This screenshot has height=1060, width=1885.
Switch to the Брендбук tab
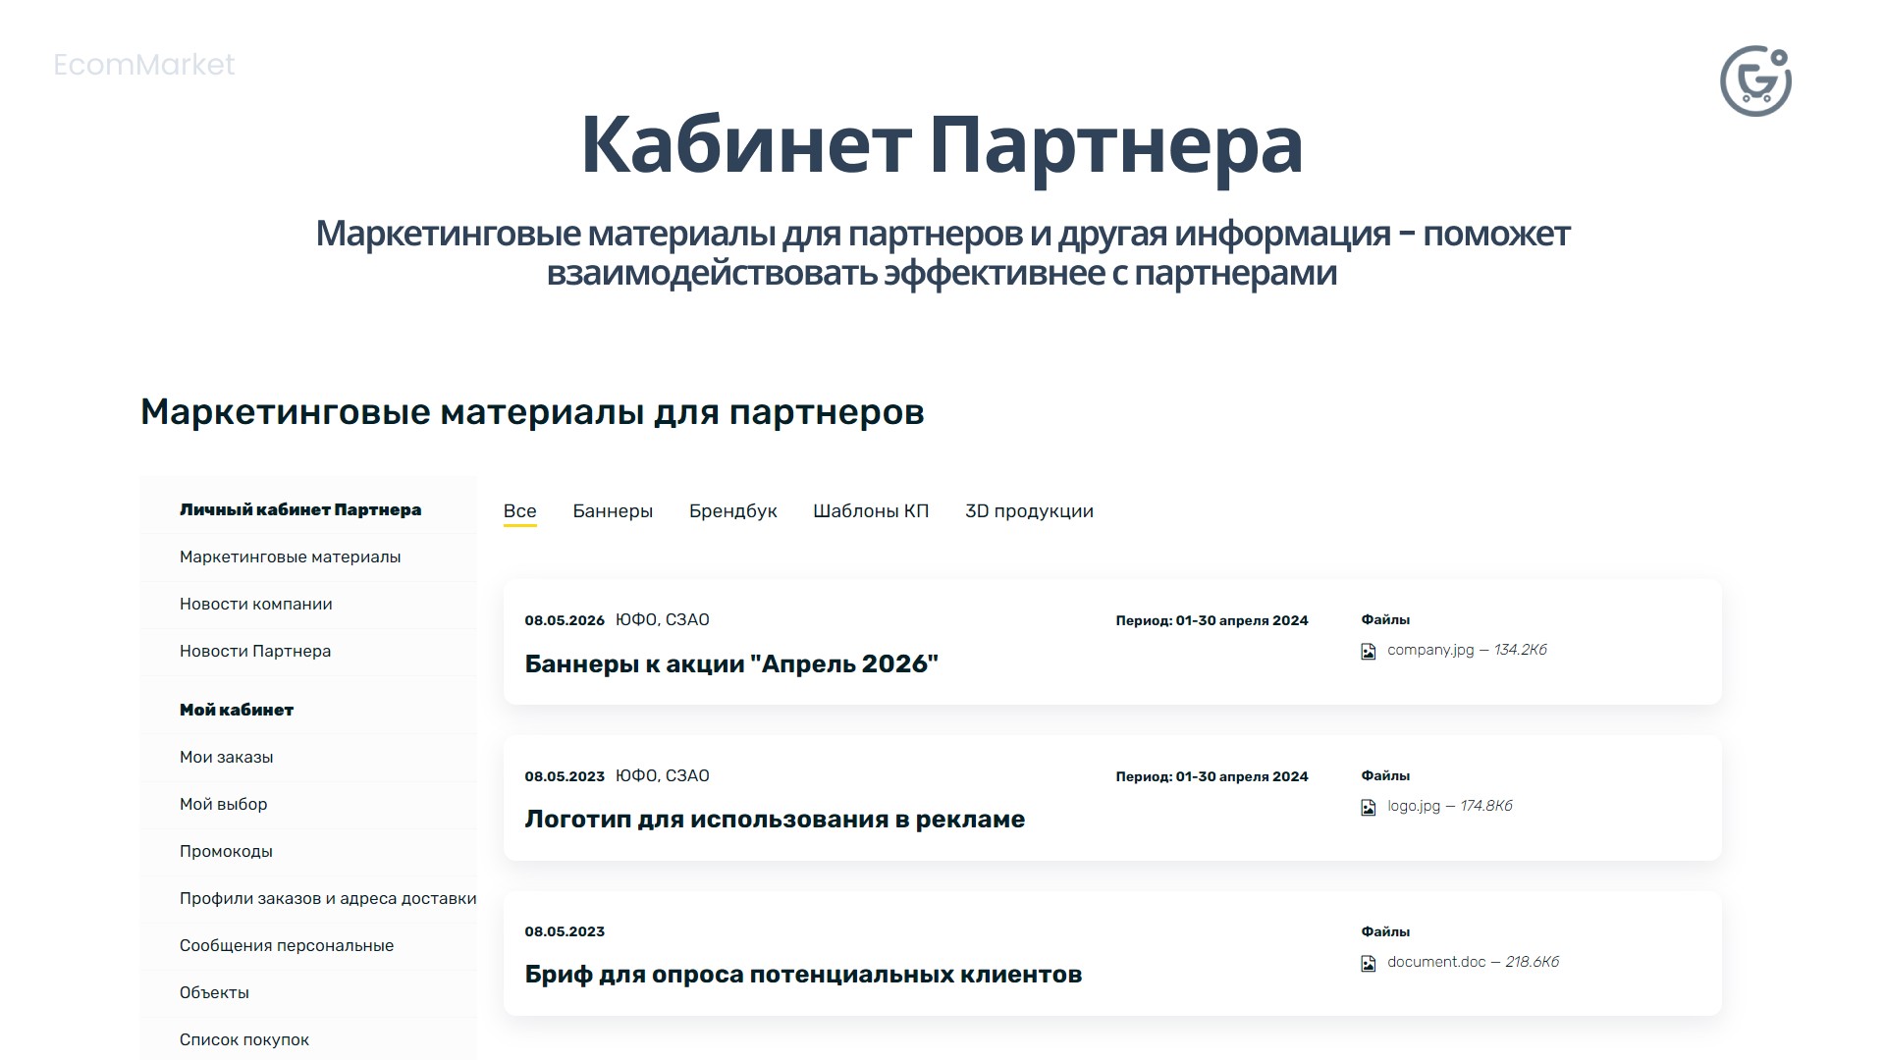click(x=733, y=510)
